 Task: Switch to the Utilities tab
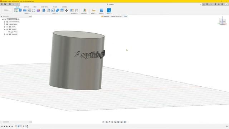pyautogui.click(x=64, y=7)
